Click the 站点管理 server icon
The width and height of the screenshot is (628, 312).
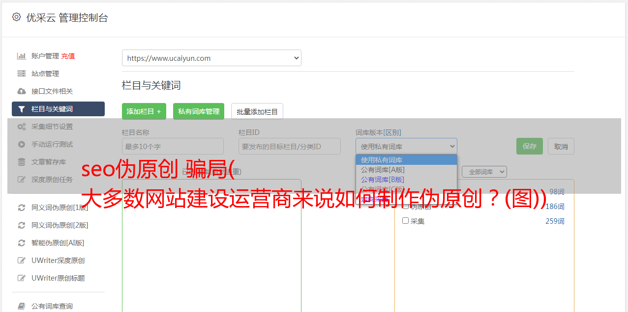(x=21, y=74)
